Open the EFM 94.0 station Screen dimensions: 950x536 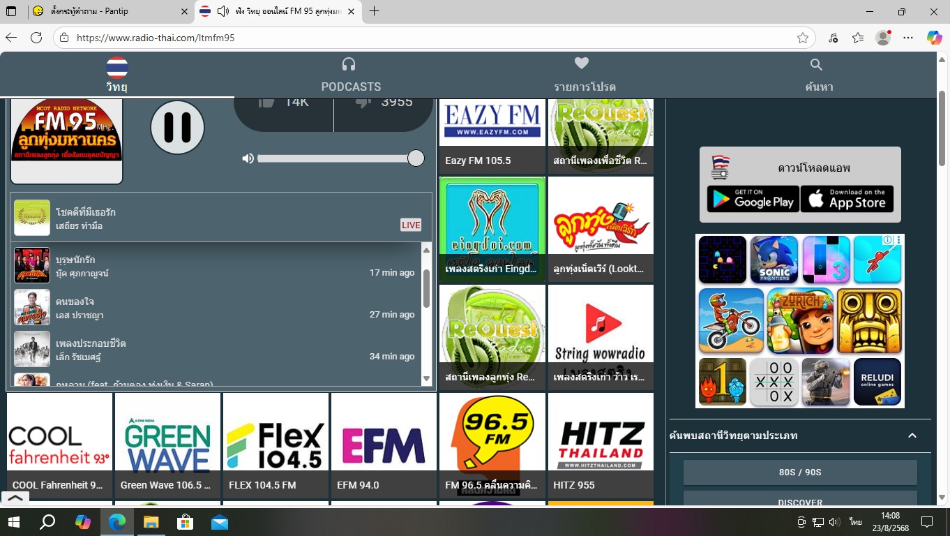pyautogui.click(x=384, y=445)
